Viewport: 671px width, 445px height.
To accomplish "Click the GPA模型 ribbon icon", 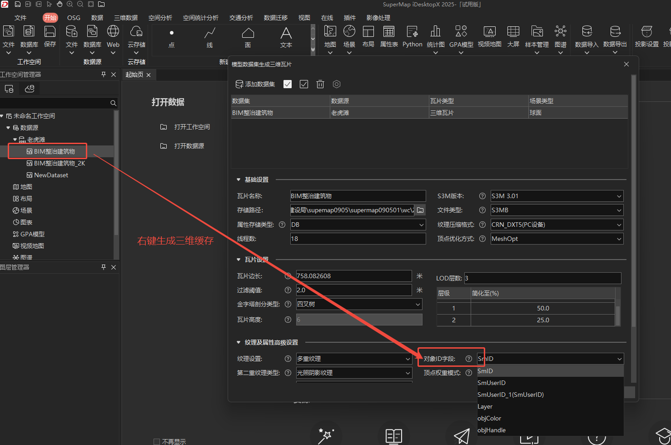I will coord(461,36).
